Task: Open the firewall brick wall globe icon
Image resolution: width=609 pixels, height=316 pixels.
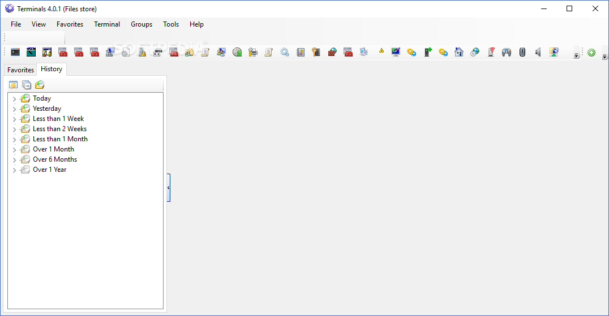Action: (332, 52)
